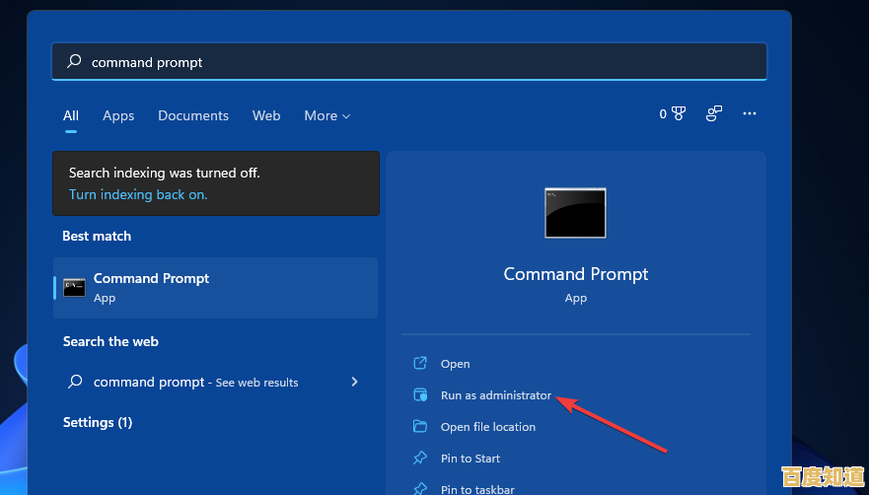Expand the Settings (1) results section
869x495 pixels.
click(98, 422)
